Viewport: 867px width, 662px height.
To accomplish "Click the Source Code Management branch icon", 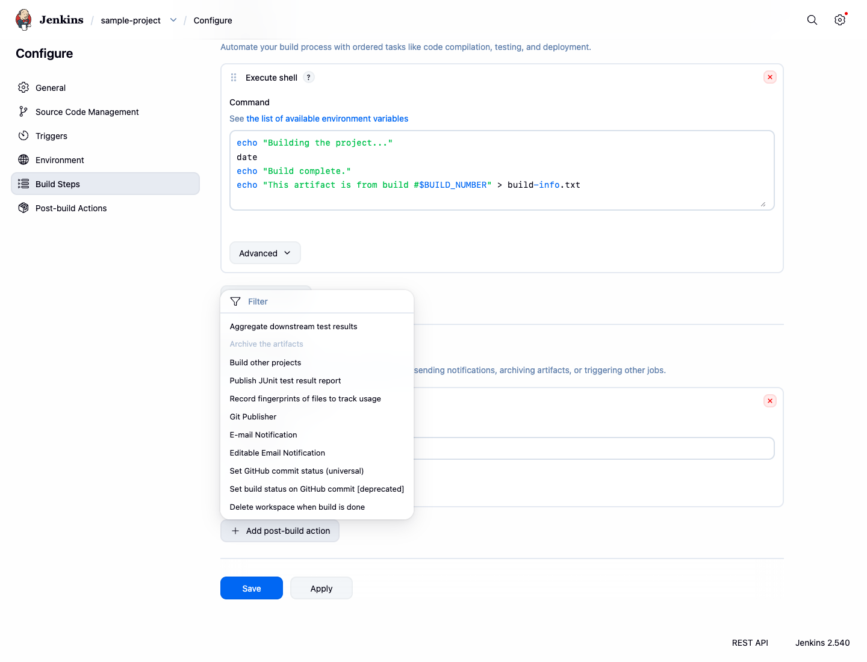I will 23,111.
